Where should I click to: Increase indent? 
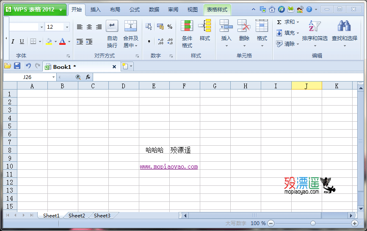pyautogui.click(x=89, y=41)
